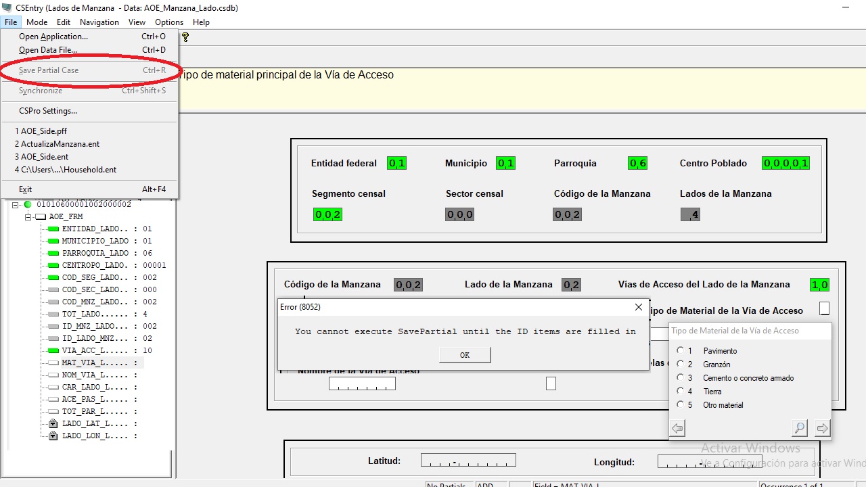866x491 pixels.
Task: Open the File menu
Action: (x=10, y=22)
